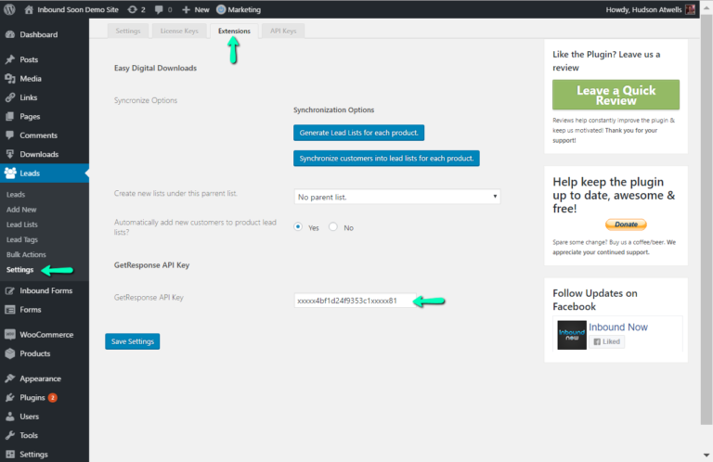Click the Appearance paintbrush icon

click(10, 379)
